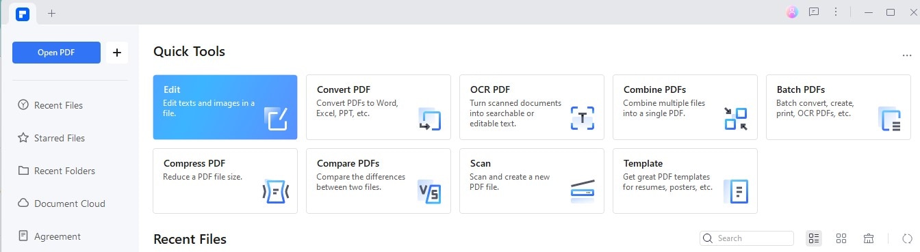The width and height of the screenshot is (920, 252).
Task: Open a new tab with plus icon
Action: [52, 13]
